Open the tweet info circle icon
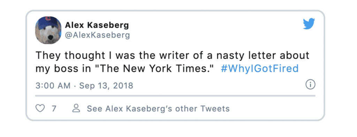Image resolution: width=357 pixels, height=137 pixels. [310, 85]
